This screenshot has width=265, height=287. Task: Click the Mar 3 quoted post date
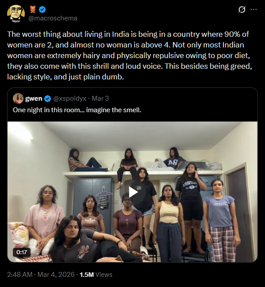[100, 98]
